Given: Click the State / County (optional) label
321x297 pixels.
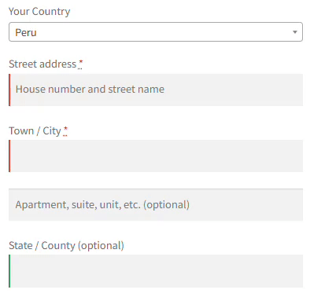Looking at the screenshot, I should tap(66, 246).
